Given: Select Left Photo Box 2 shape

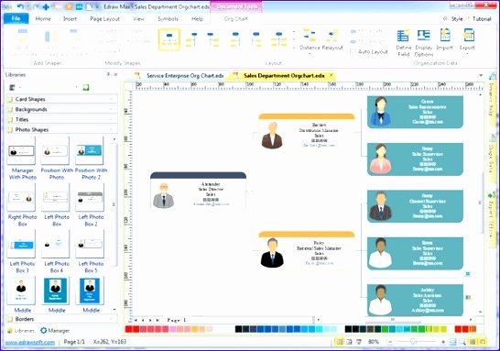Looking at the screenshot, I should click(x=91, y=204).
